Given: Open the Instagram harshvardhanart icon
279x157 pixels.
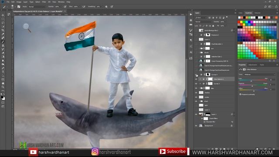Looking at the screenshot, I should [x=95, y=152].
